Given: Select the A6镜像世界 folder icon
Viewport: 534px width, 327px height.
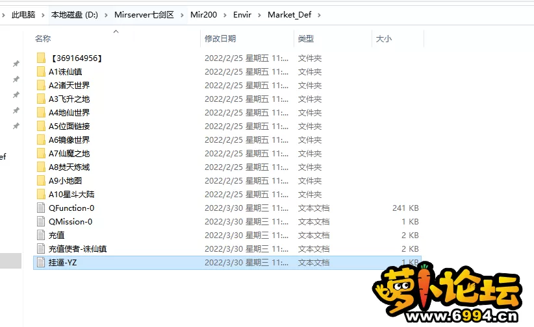Looking at the screenshot, I should [x=41, y=139].
